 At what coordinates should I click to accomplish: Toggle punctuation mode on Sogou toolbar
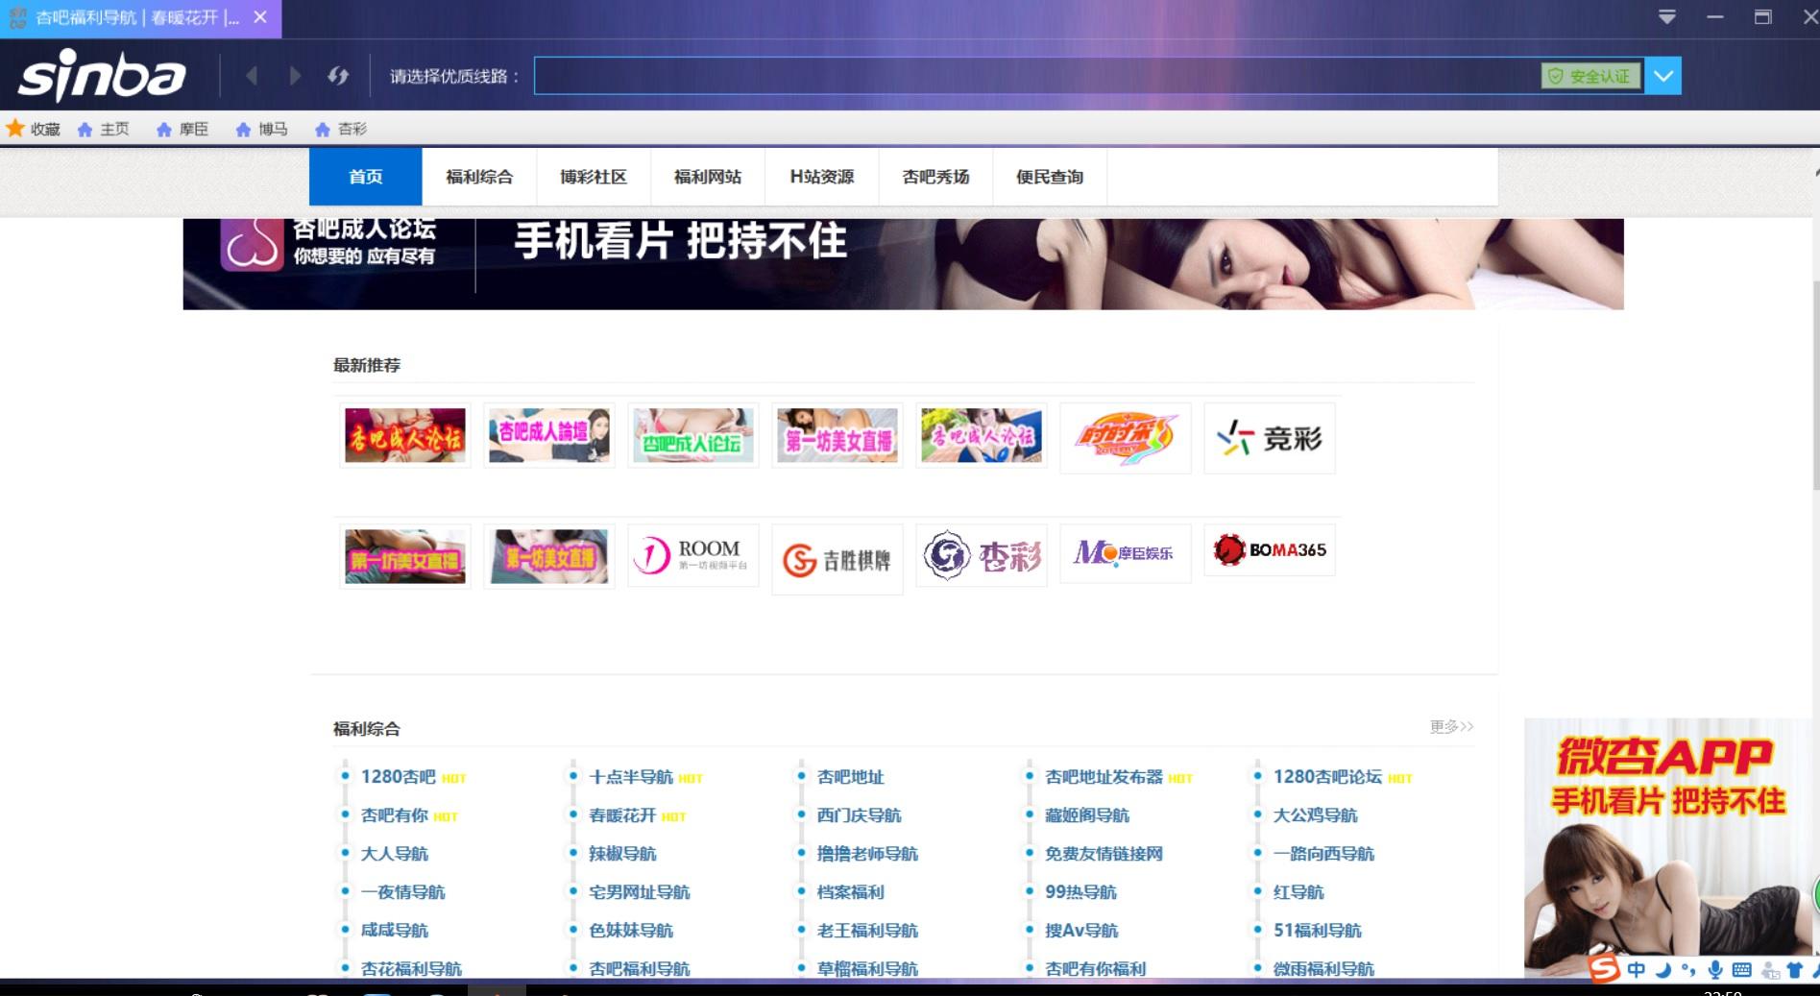click(x=1689, y=969)
